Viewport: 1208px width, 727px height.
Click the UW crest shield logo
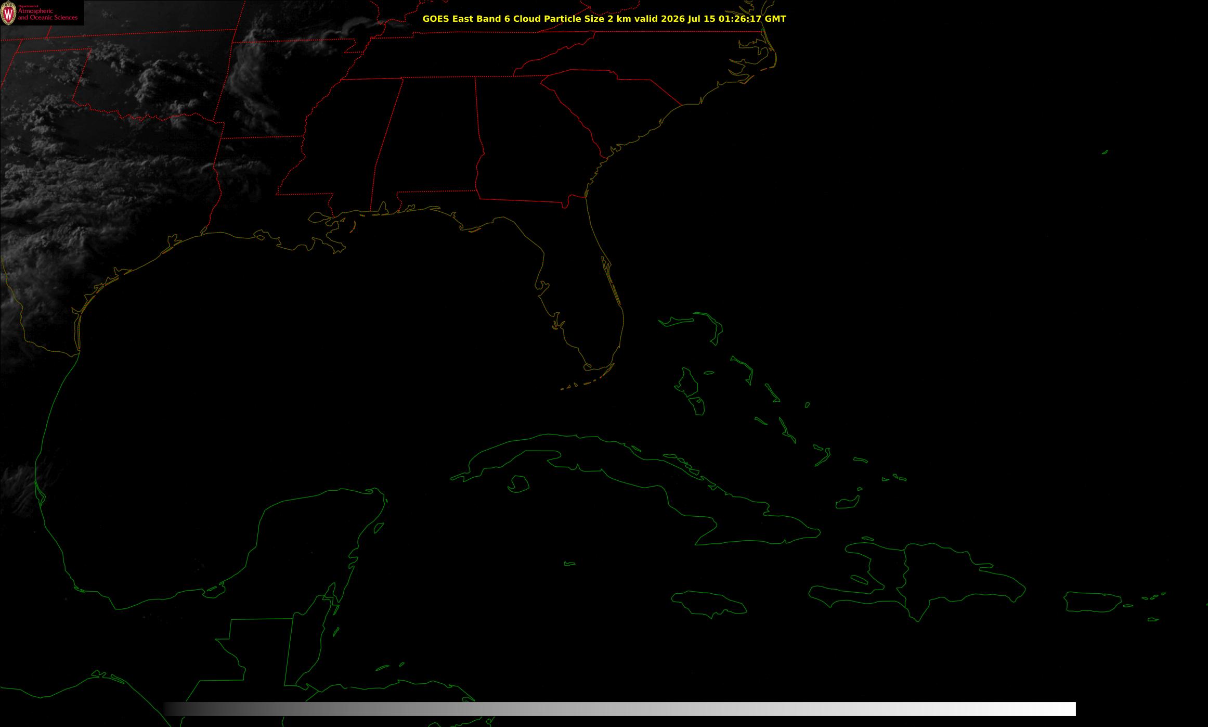[9, 13]
